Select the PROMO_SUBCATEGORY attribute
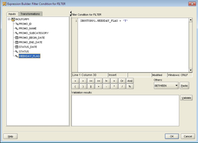 coord(34,33)
